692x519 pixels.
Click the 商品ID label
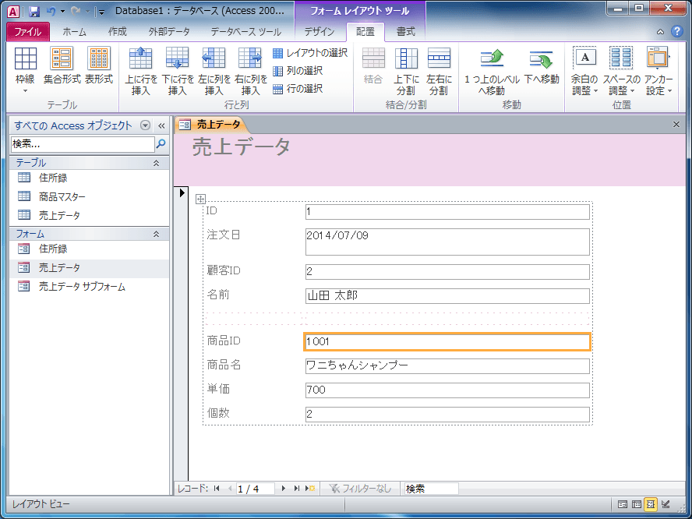tap(224, 341)
